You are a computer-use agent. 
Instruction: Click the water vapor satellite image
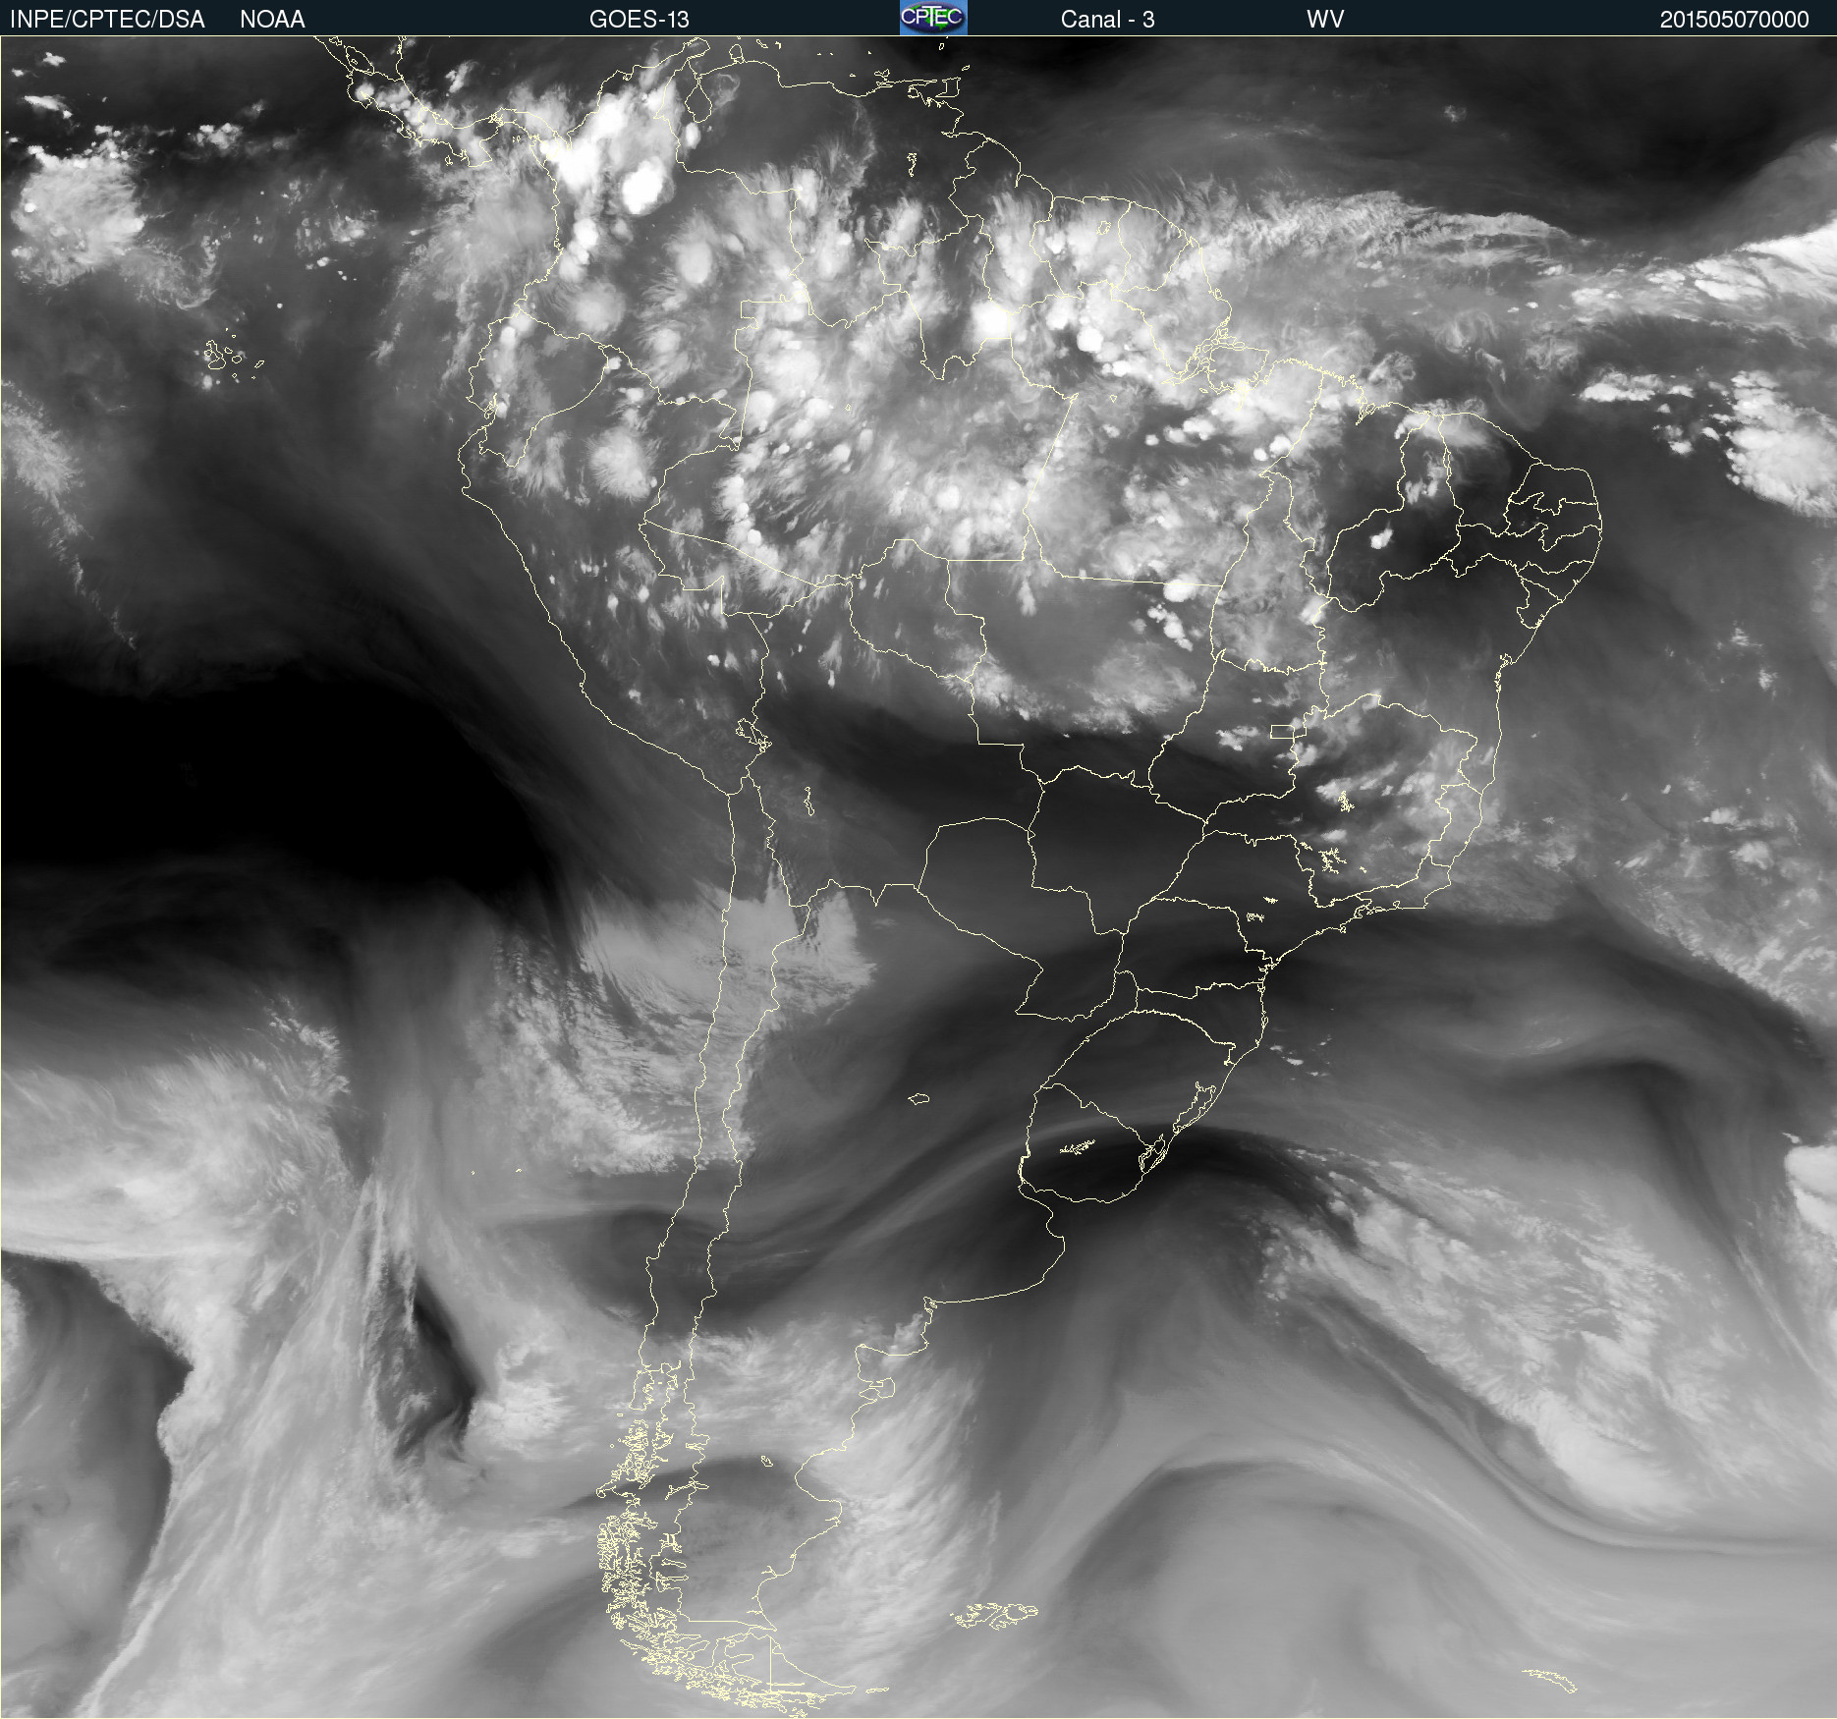pyautogui.click(x=918, y=877)
